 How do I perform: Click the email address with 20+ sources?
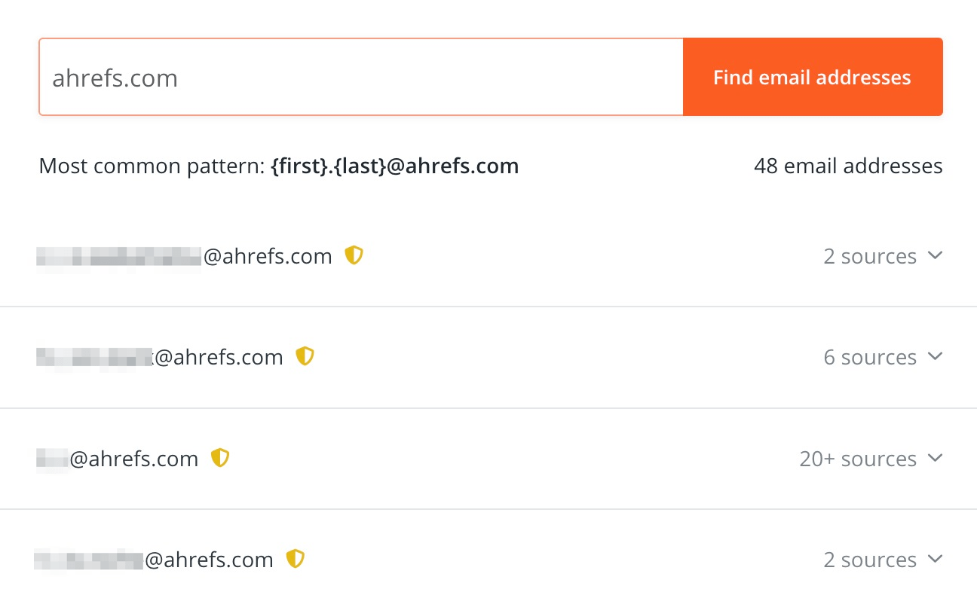[117, 458]
